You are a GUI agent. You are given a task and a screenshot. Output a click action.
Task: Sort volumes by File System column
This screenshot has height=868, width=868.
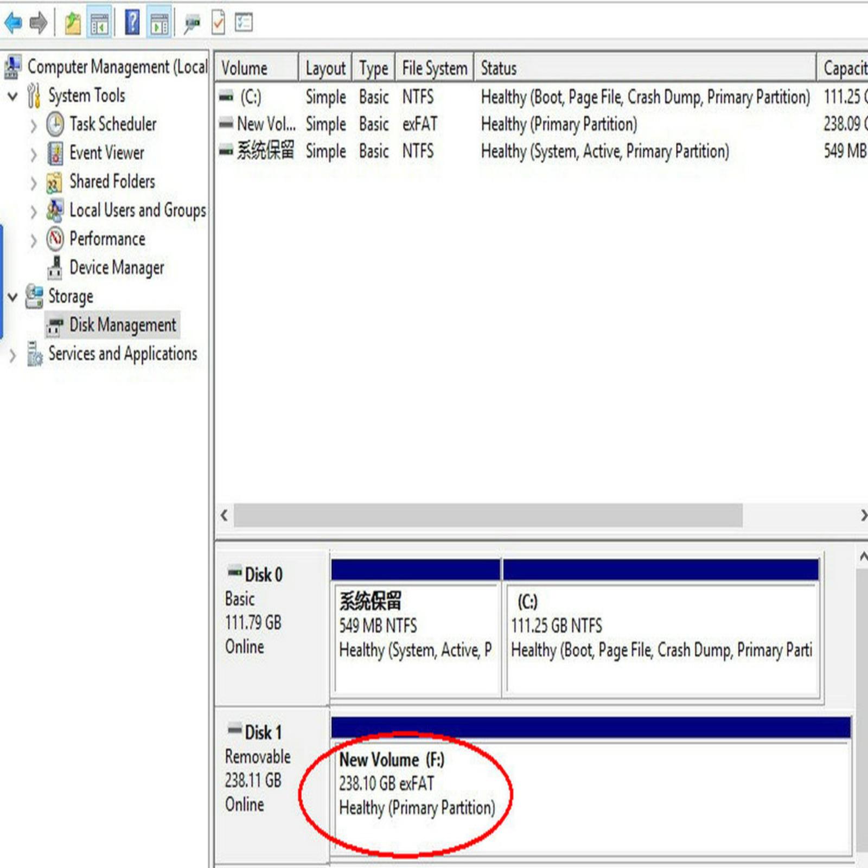pos(434,68)
